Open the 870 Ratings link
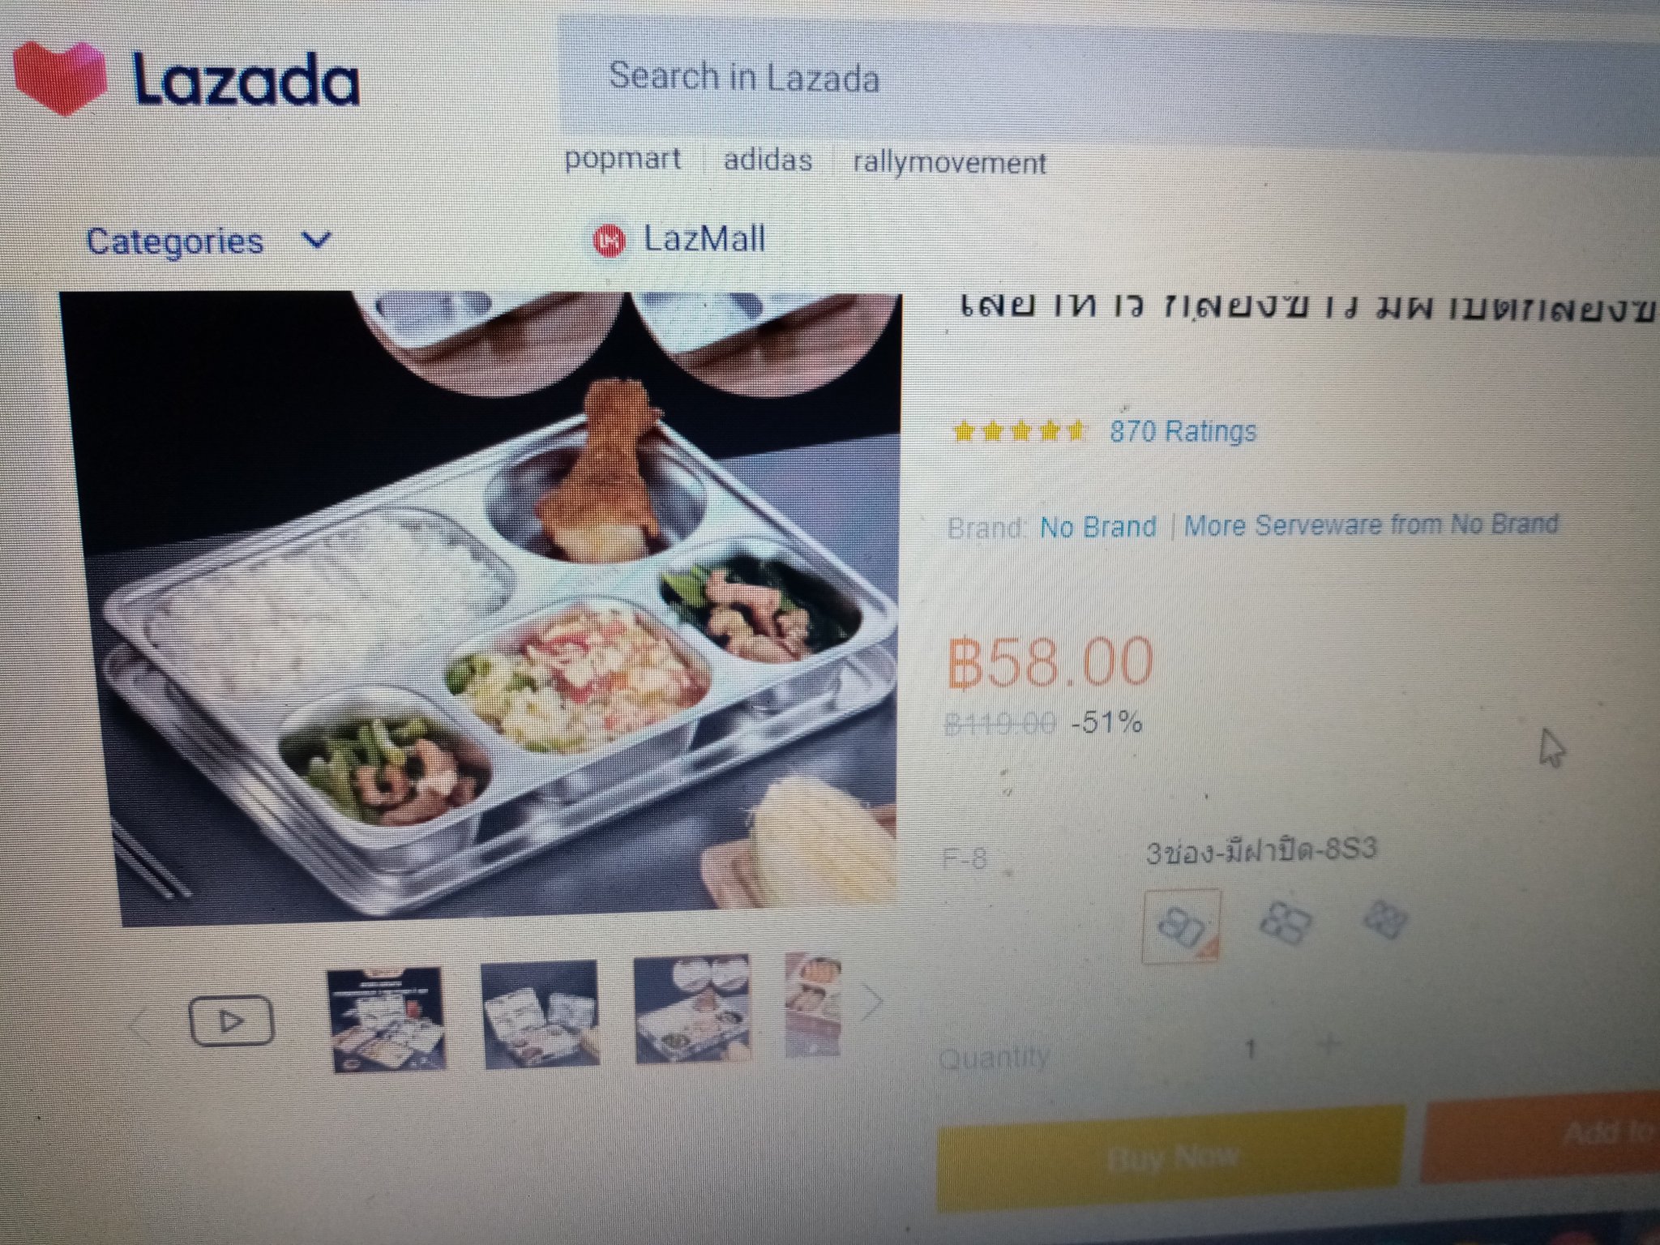1660x1245 pixels. [1183, 430]
